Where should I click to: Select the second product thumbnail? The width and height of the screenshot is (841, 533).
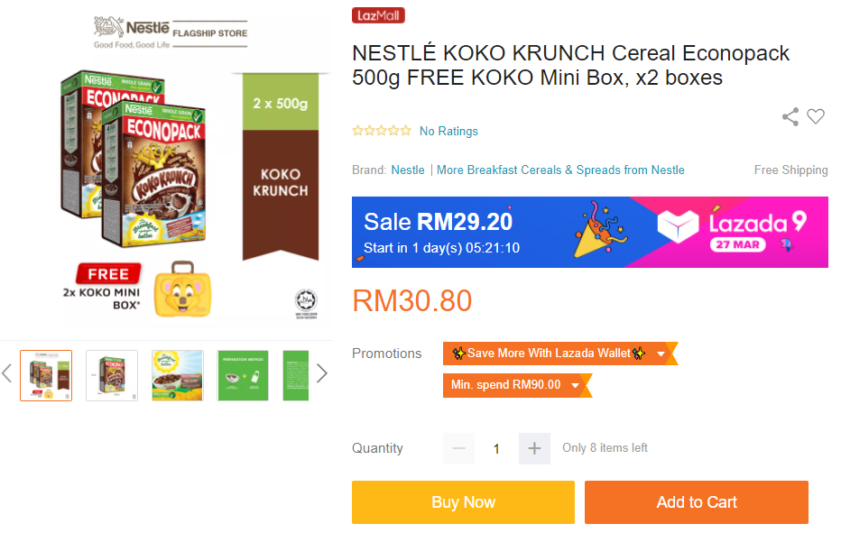[x=112, y=375]
